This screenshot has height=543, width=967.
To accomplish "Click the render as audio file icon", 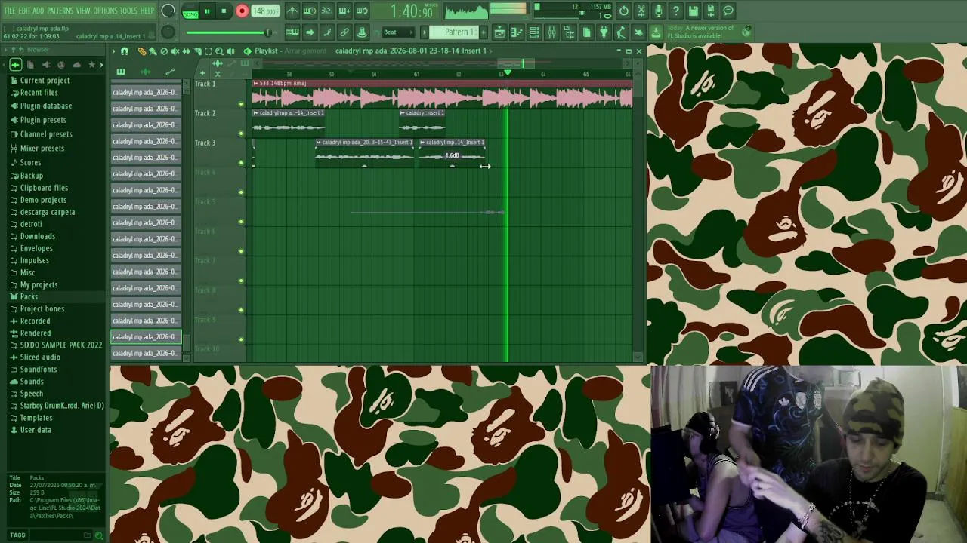I will pos(711,11).
